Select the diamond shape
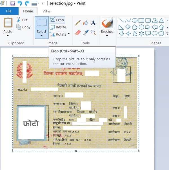The image size is (169, 170). [128, 27]
